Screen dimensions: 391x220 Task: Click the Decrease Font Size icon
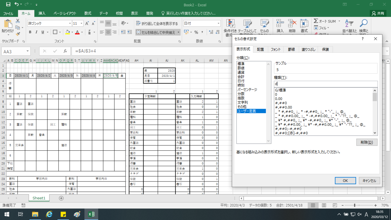(x=93, y=23)
